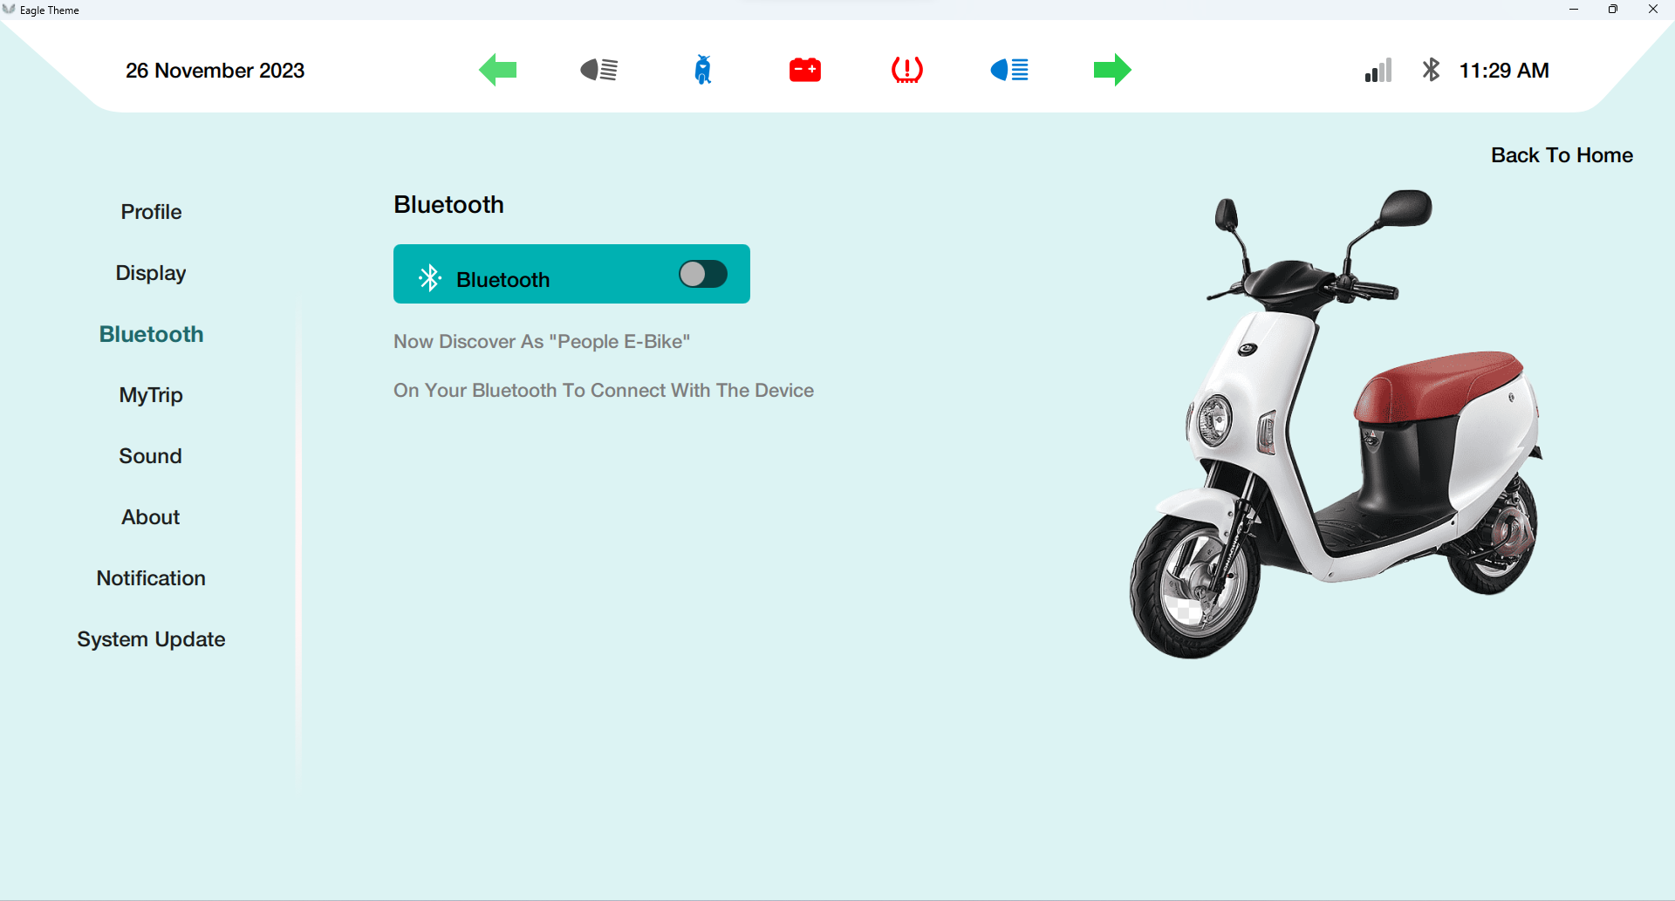1675x901 pixels.
Task: Open the Profile settings section
Action: click(151, 212)
